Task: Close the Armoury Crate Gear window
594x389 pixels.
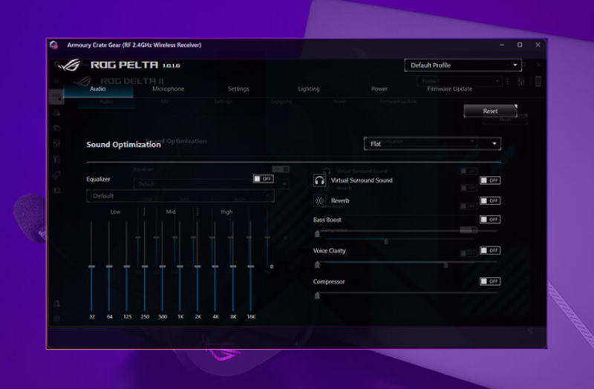Action: click(538, 45)
